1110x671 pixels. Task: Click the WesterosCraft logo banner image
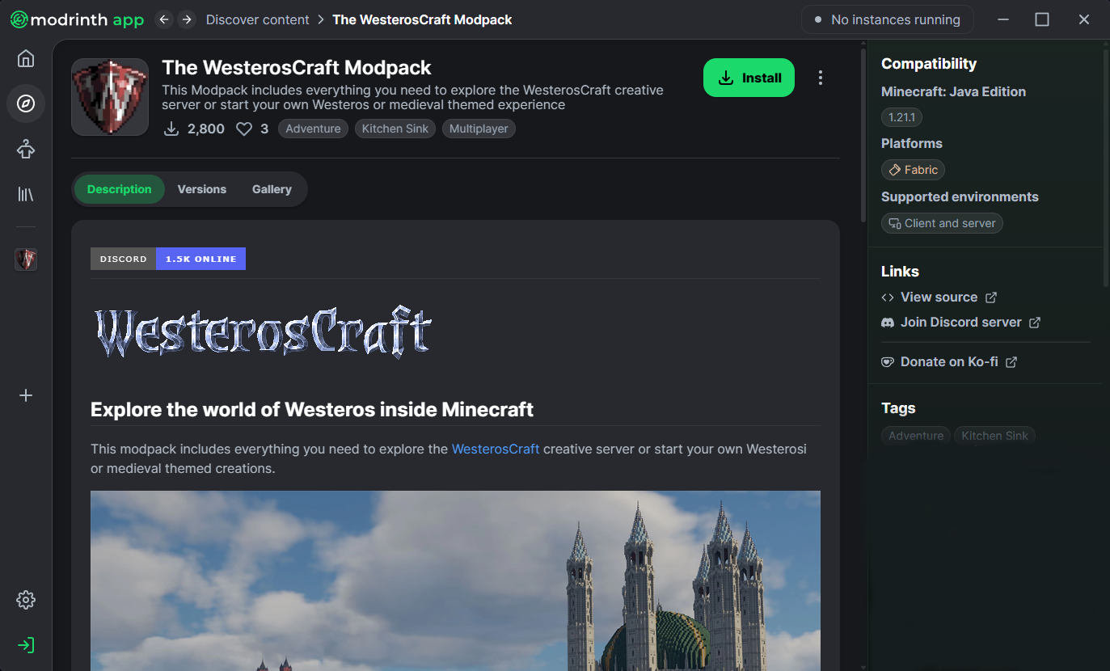[x=263, y=331]
